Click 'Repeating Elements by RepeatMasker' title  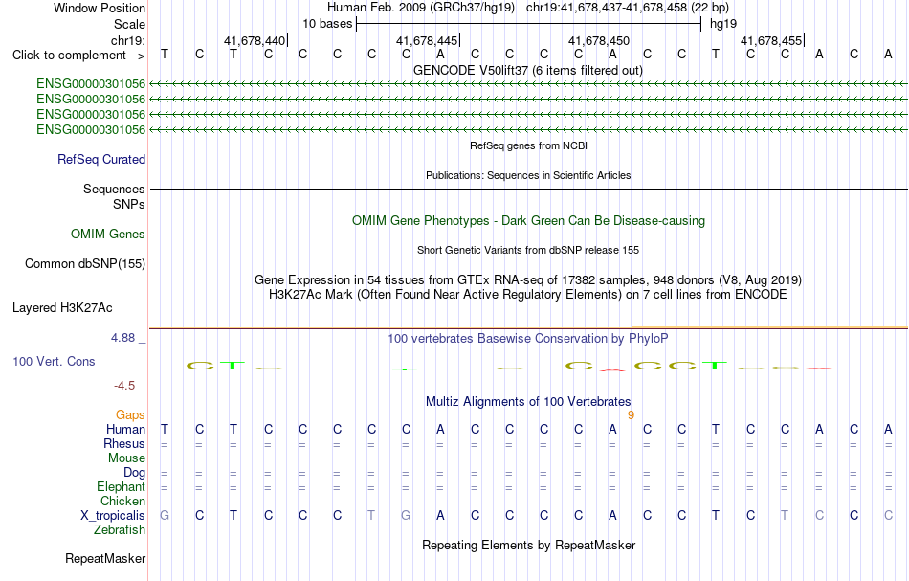tap(528, 546)
